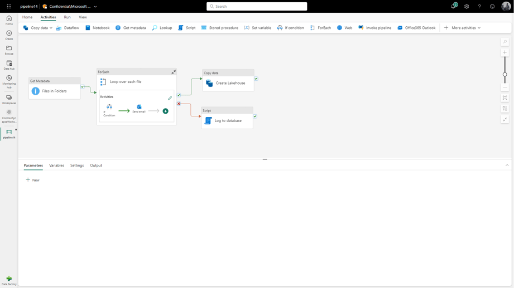Click success checkbox on Create Lakehouse node
This screenshot has width=514, height=288.
pos(256,79)
